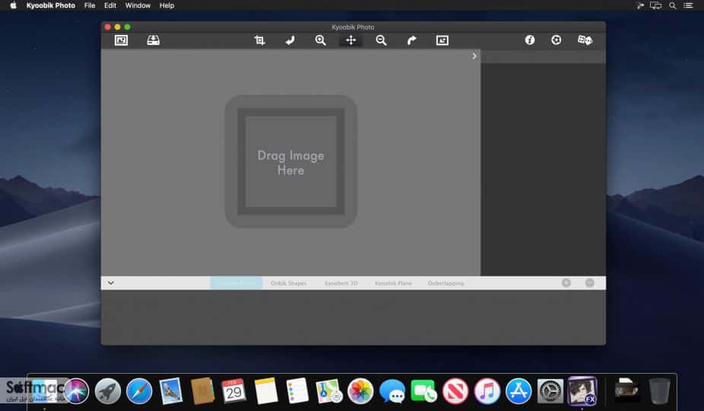Click the save/export tray icon

point(153,40)
